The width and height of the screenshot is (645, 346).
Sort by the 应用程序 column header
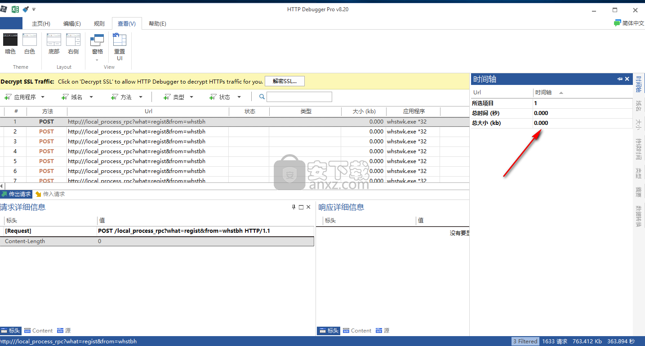(x=414, y=111)
